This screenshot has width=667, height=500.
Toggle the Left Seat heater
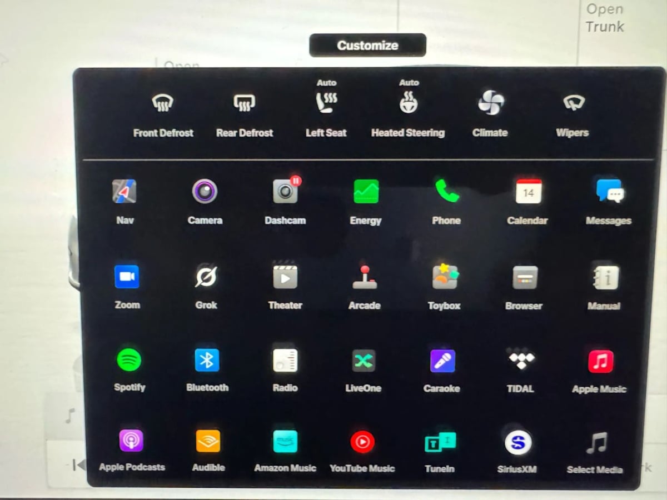(326, 103)
